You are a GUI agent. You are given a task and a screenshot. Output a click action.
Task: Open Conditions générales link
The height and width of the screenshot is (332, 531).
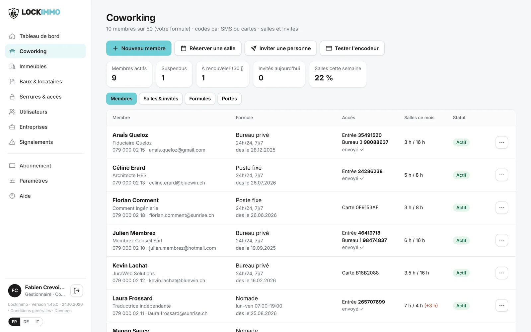[x=31, y=311]
